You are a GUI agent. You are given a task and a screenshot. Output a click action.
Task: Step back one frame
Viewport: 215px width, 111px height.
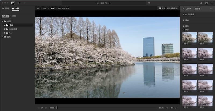(38, 108)
